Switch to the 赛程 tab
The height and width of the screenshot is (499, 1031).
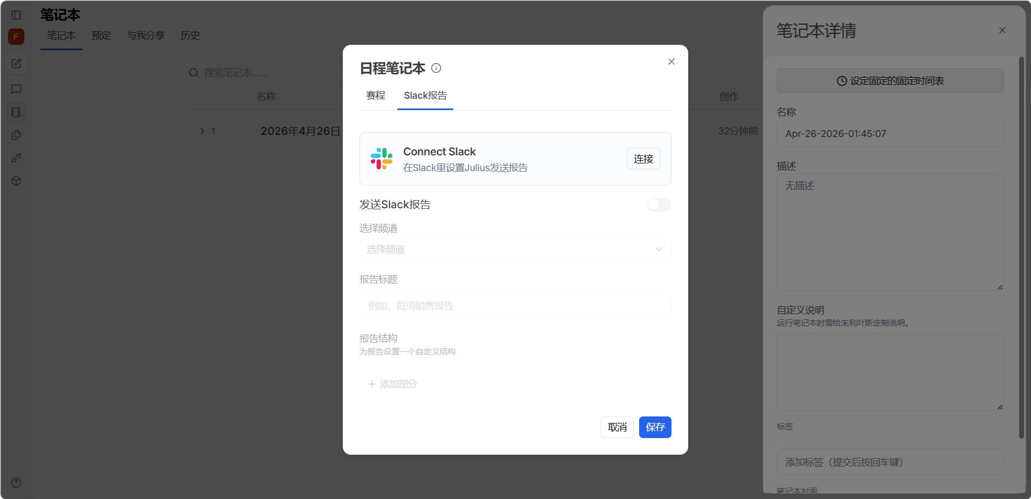(x=376, y=95)
